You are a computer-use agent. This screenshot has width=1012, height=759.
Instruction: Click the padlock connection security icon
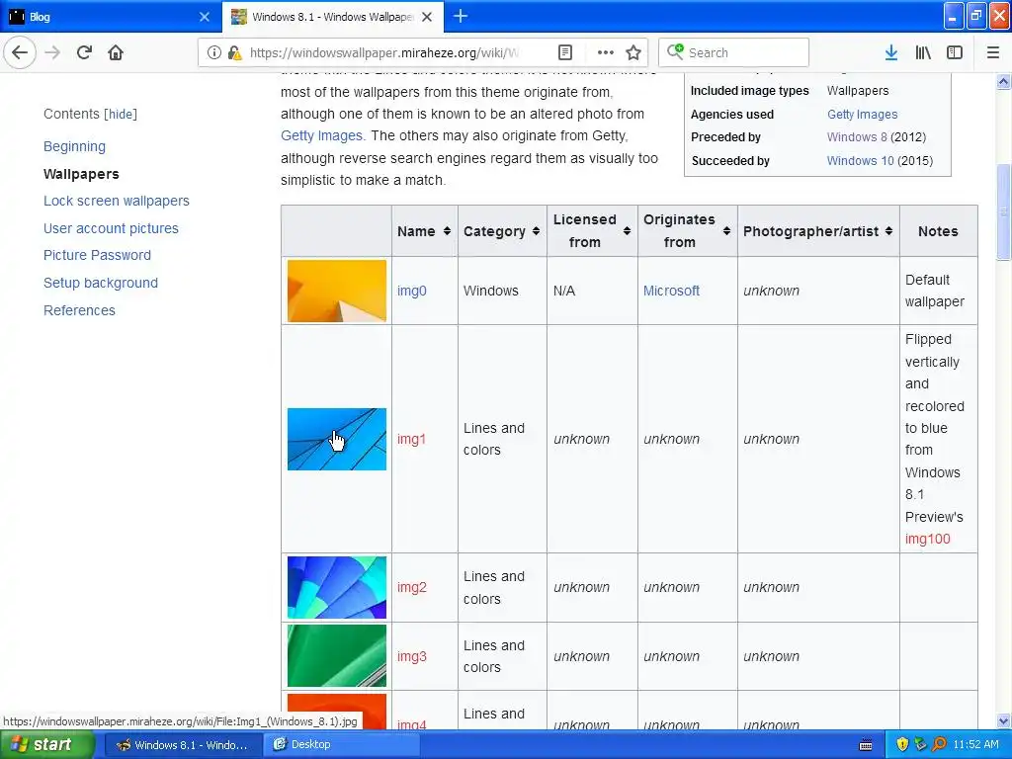(x=234, y=53)
